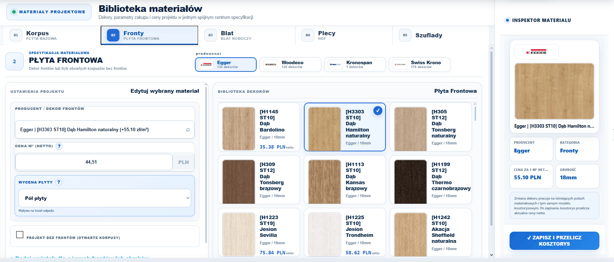Screen dimensions: 614x262
Task: Click the 05 badge on the Szuflady tab
Action: pyautogui.click(x=405, y=35)
